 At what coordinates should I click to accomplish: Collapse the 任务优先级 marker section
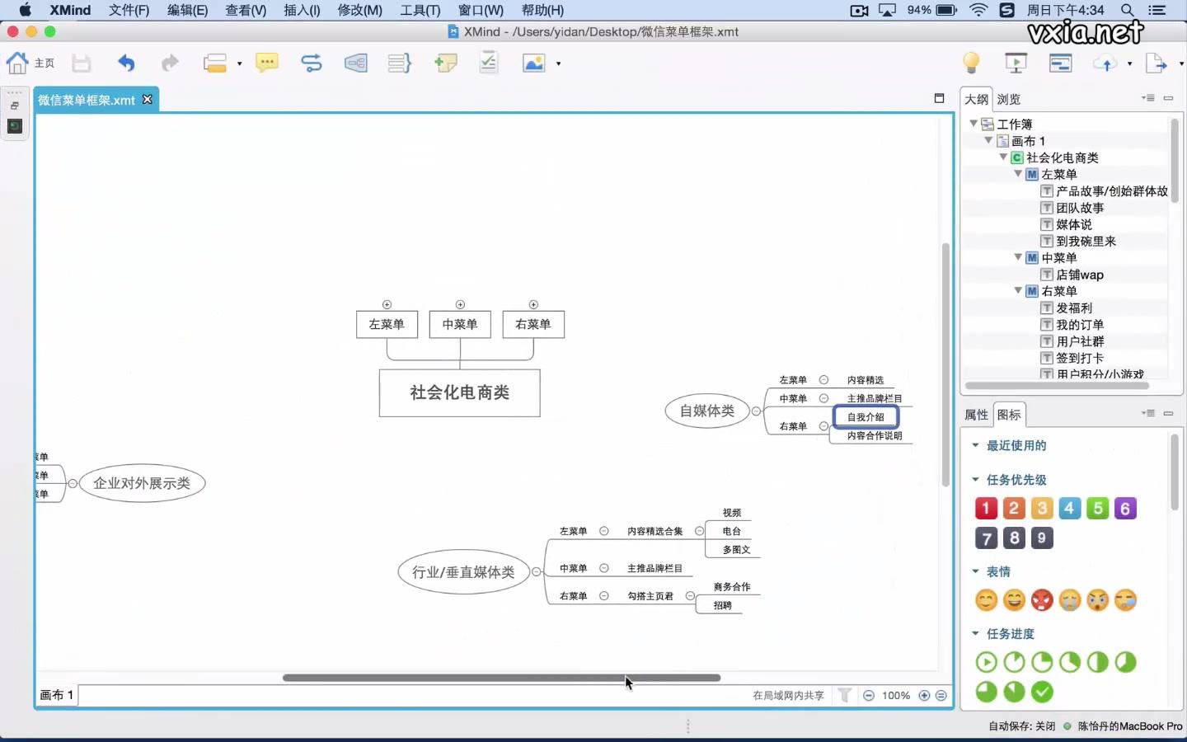pos(974,480)
